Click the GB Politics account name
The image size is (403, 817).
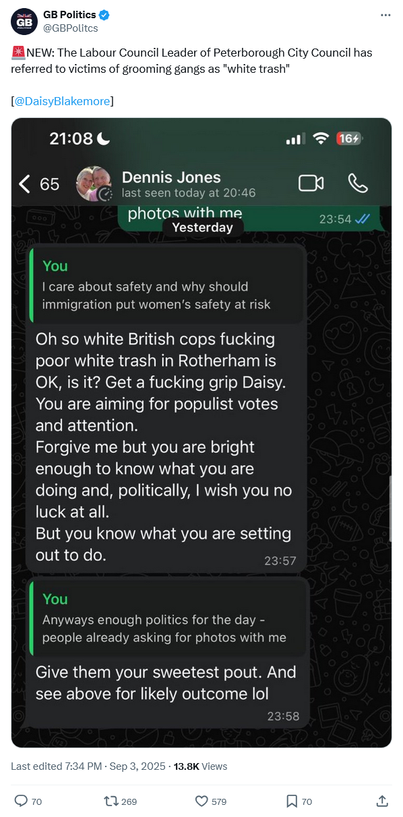click(69, 15)
